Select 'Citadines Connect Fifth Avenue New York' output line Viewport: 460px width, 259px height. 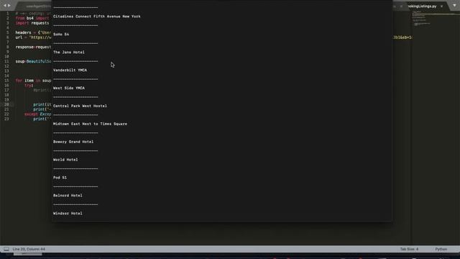pos(97,17)
